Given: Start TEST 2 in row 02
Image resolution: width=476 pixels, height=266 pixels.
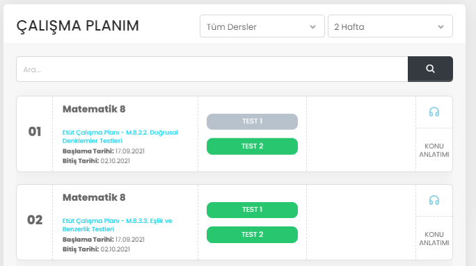Looking at the screenshot, I should pos(252,235).
